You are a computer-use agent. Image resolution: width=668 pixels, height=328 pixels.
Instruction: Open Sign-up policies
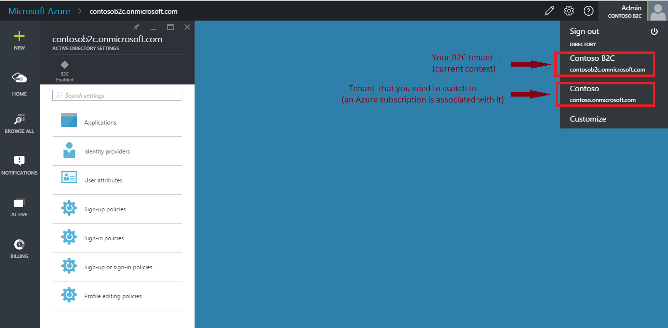pos(117,209)
